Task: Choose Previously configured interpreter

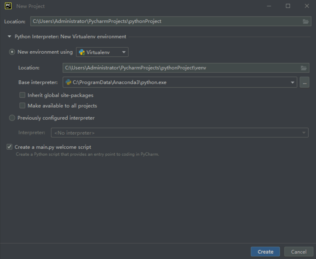Action: pyautogui.click(x=12, y=118)
